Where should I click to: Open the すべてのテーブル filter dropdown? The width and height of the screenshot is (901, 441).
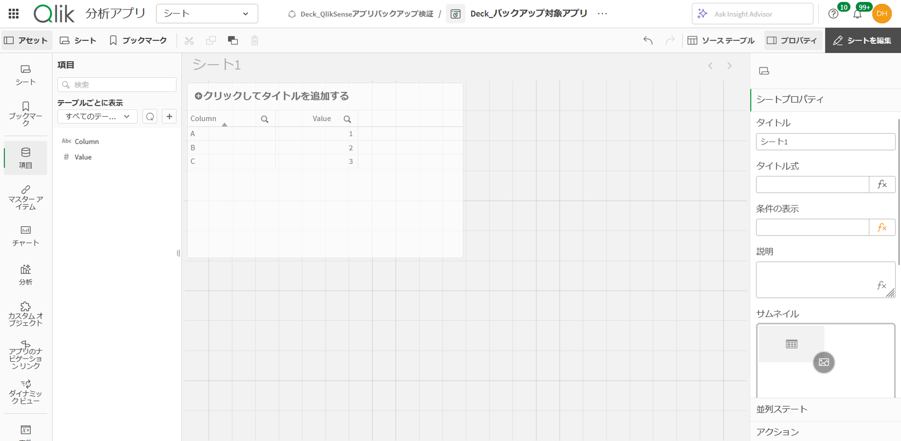pyautogui.click(x=97, y=116)
